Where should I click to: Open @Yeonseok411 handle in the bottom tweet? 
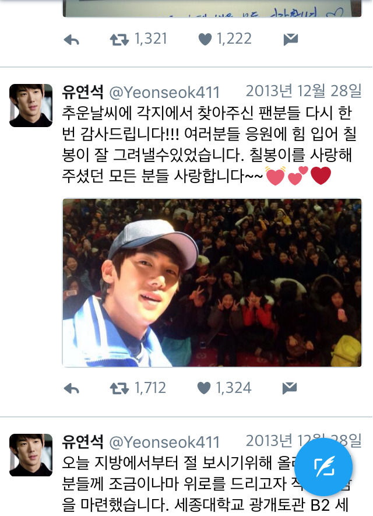coord(164,443)
